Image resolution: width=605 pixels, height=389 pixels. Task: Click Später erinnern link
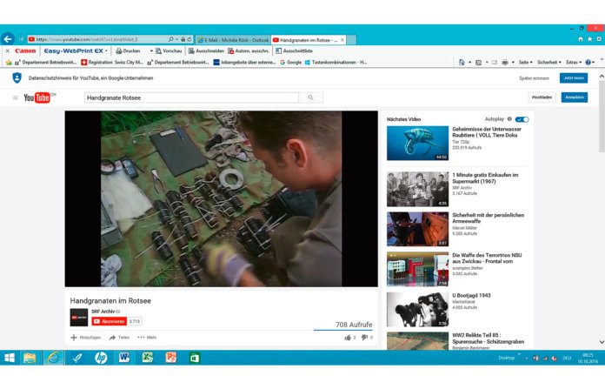pos(534,78)
